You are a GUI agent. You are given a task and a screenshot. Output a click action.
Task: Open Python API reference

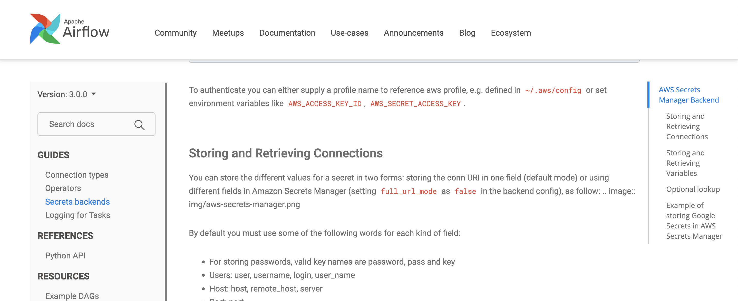point(65,255)
